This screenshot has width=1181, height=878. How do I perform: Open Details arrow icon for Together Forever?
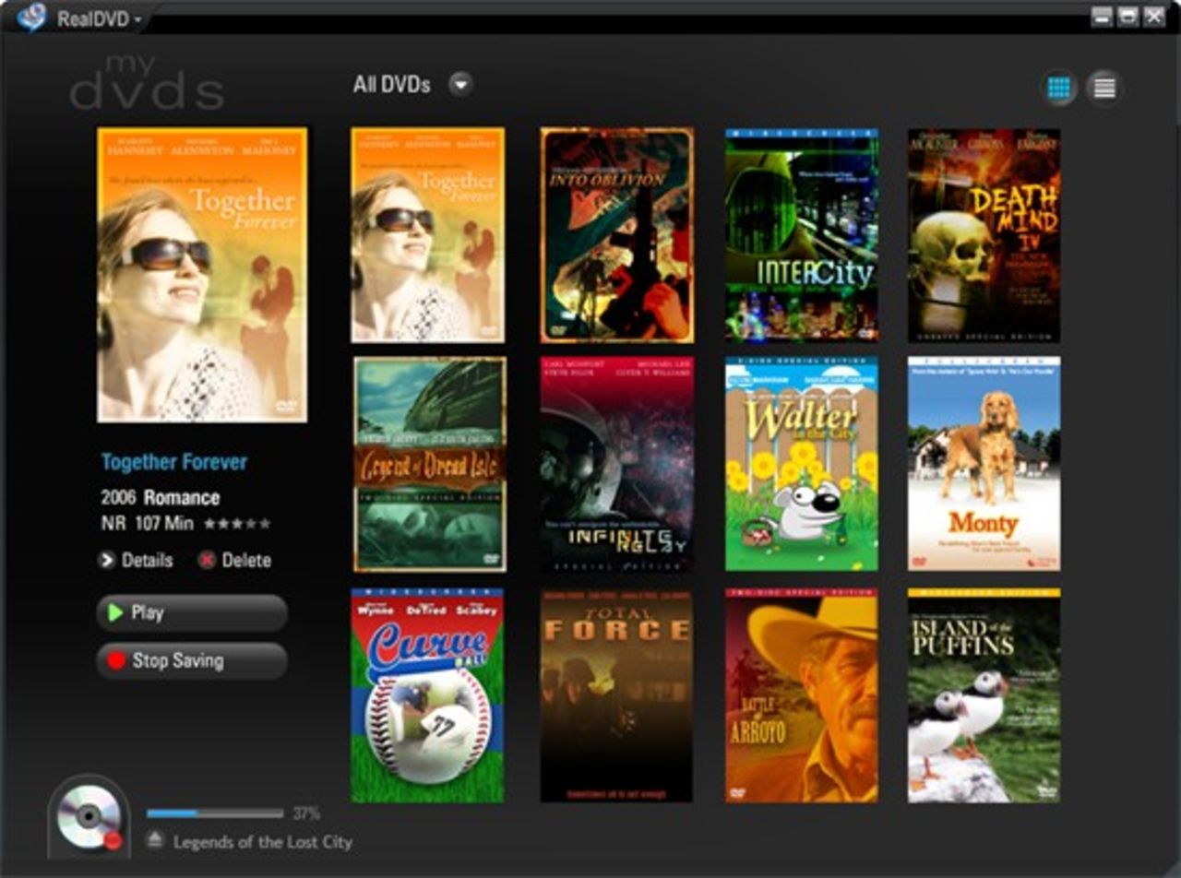(106, 560)
